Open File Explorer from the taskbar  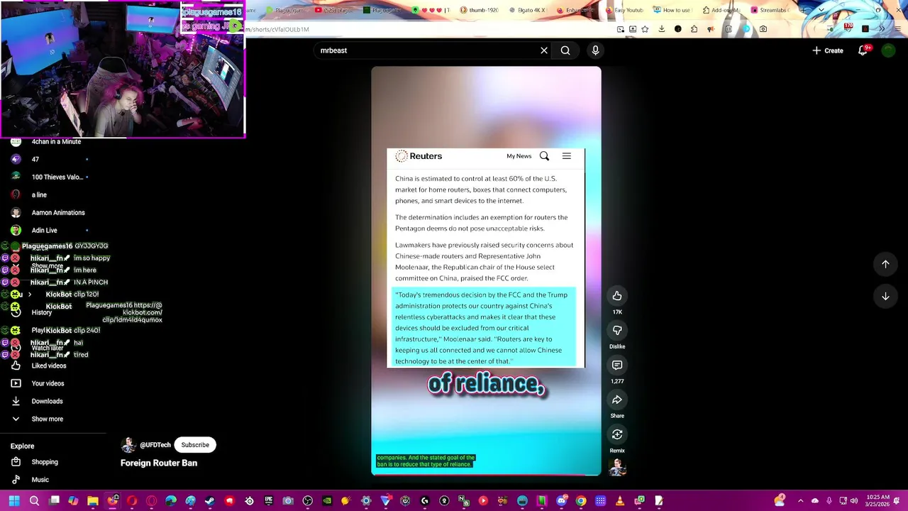click(x=93, y=501)
